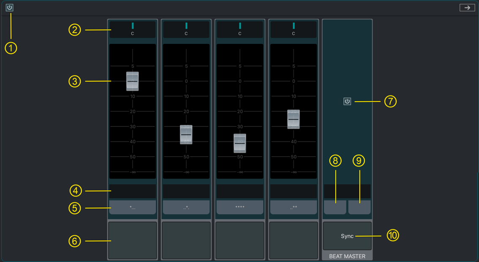Click the first channel's fader handle
The height and width of the screenshot is (262, 479).
133,81
